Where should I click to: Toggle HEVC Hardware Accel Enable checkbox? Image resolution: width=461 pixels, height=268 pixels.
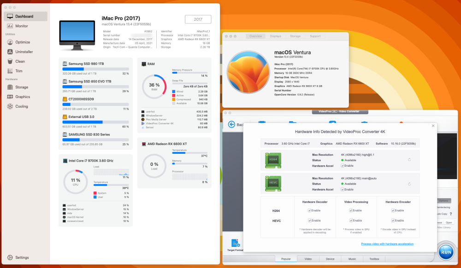(343, 190)
